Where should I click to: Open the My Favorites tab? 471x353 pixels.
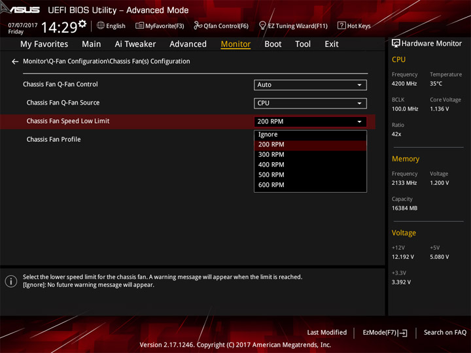[x=44, y=44]
